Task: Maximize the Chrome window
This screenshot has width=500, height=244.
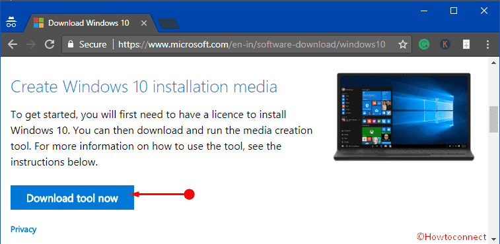Action: (x=454, y=11)
